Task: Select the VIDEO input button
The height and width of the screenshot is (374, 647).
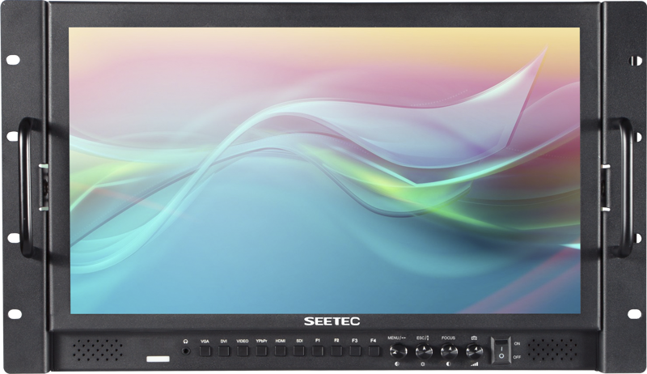Action: (x=243, y=351)
